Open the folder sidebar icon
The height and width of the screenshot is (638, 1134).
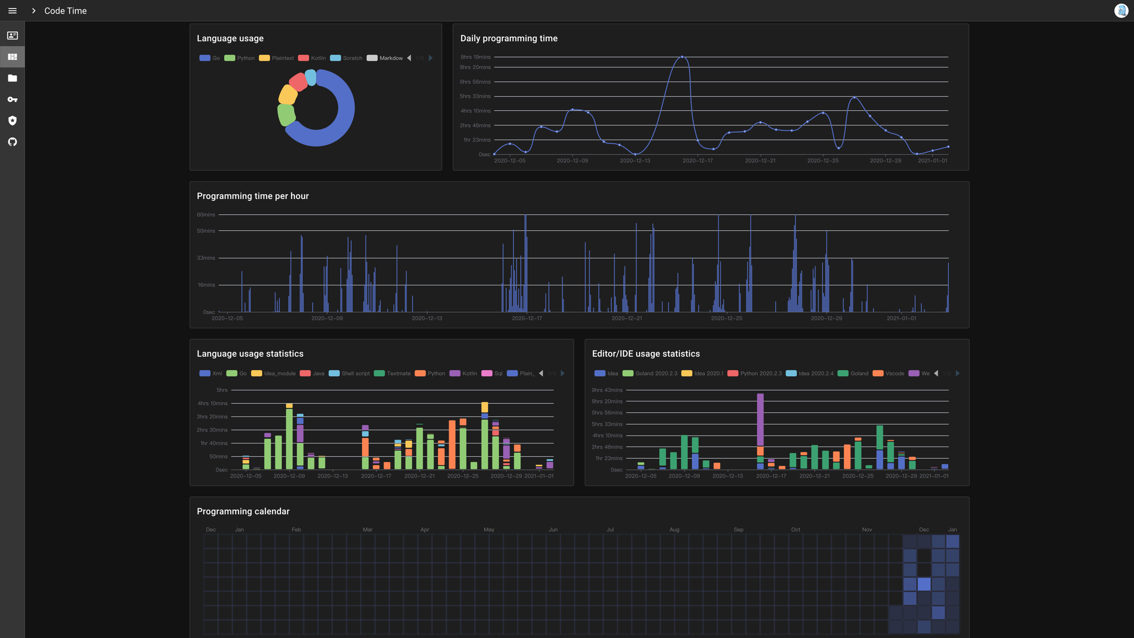12,78
